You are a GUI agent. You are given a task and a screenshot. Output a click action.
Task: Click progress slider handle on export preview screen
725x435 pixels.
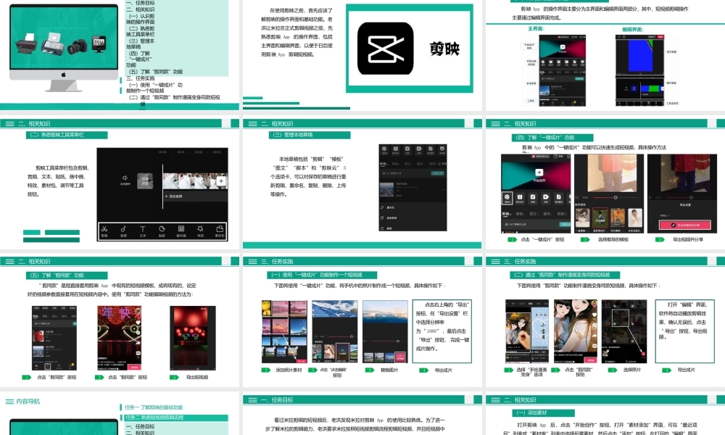[692, 197]
